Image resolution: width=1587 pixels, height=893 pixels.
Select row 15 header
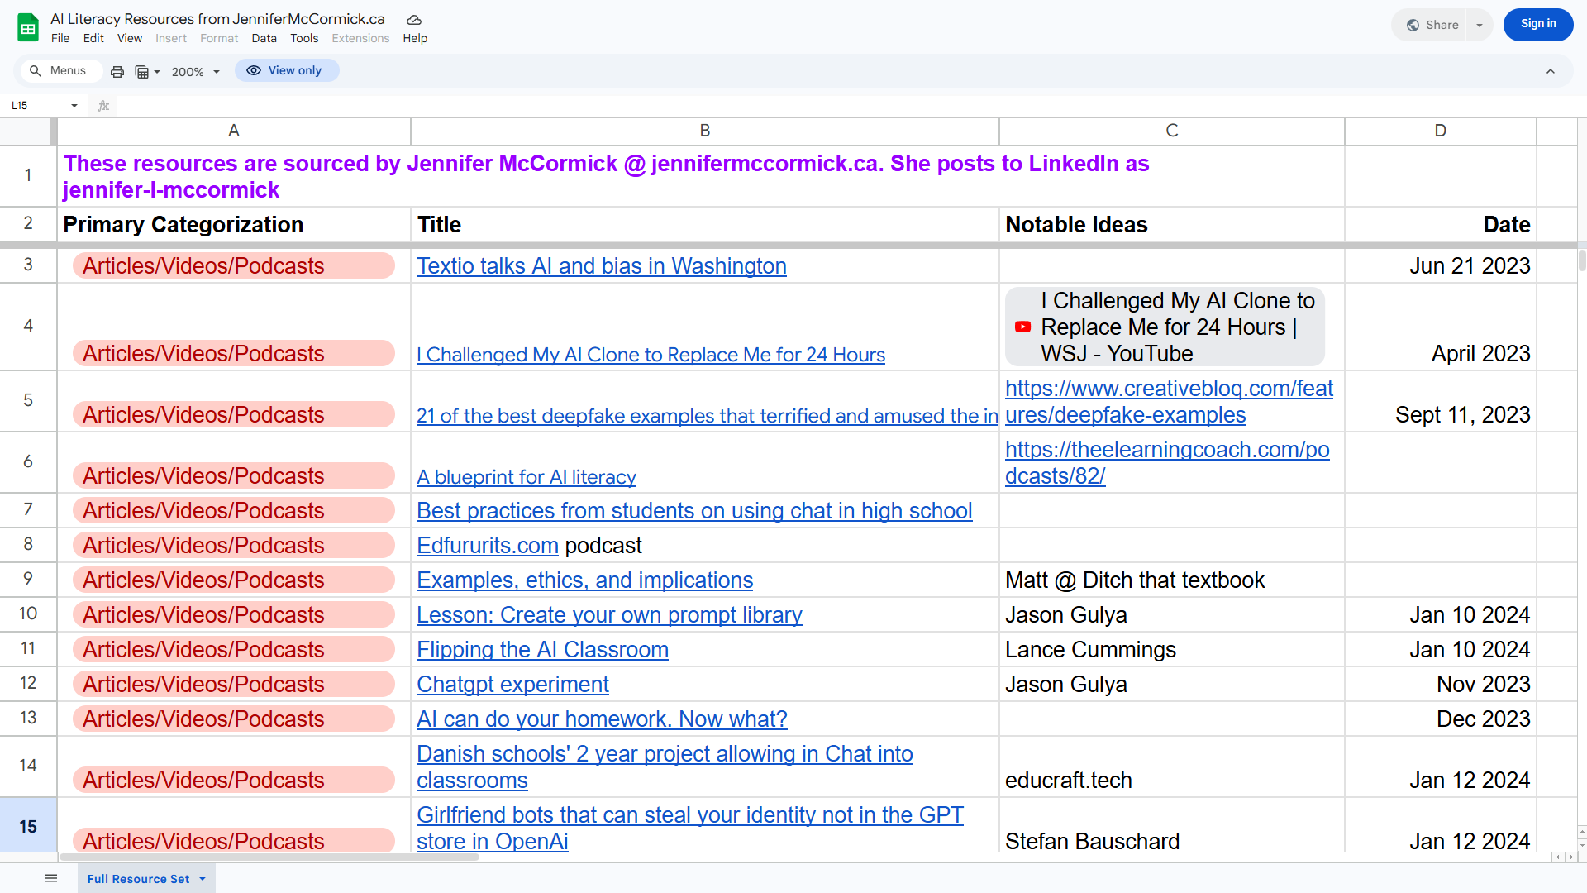point(28,826)
